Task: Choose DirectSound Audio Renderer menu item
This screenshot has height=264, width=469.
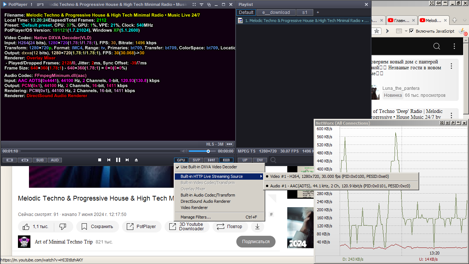Action: (219, 201)
